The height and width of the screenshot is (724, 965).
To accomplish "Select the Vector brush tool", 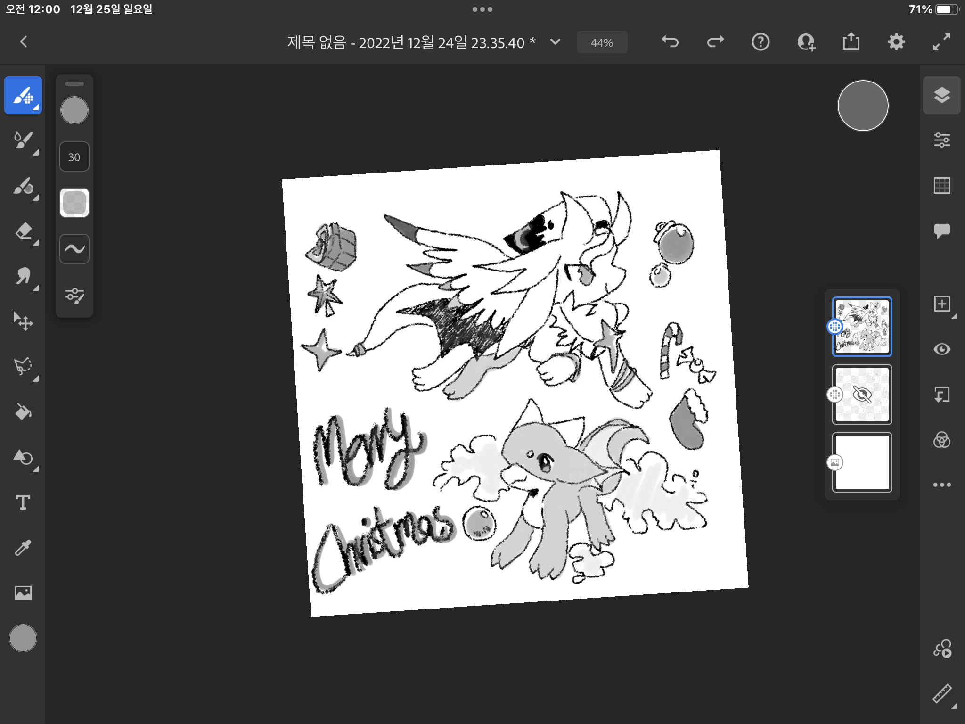I will (x=23, y=186).
